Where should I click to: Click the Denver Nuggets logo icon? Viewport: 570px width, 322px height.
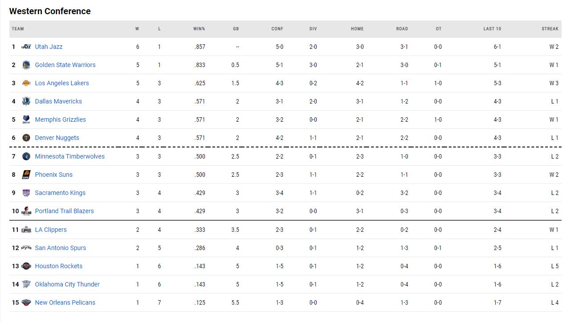(x=26, y=138)
